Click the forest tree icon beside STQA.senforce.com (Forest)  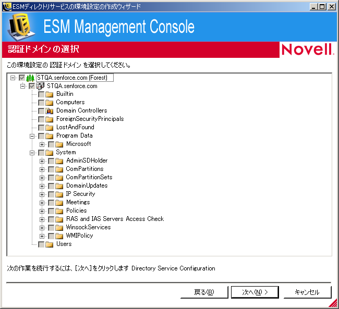coord(30,78)
